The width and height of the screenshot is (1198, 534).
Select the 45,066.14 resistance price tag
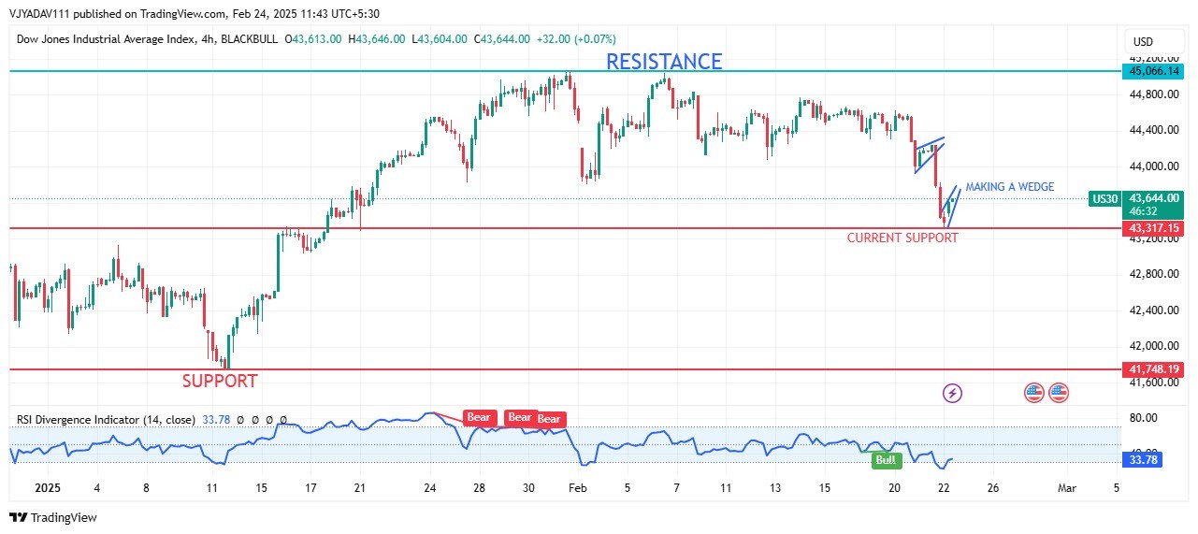point(1154,71)
